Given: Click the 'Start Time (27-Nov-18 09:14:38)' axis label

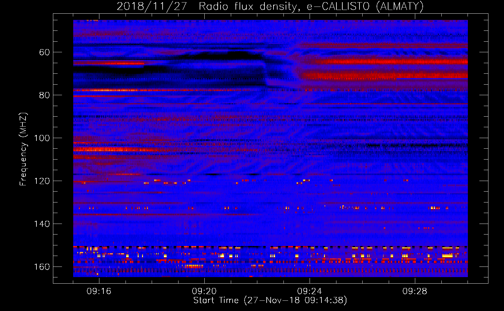Looking at the screenshot, I should (270, 300).
